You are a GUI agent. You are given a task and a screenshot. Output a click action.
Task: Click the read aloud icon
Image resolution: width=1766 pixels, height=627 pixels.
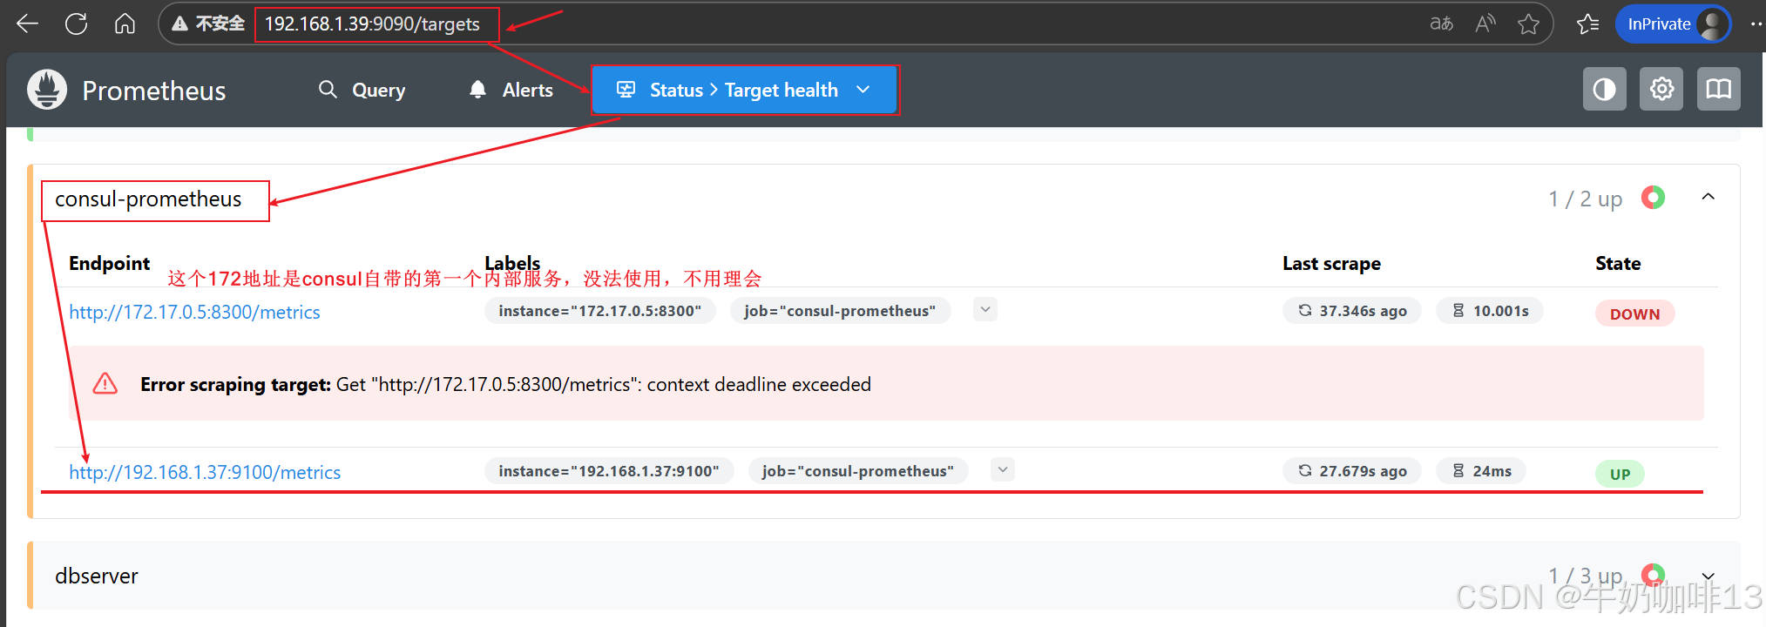1485,24
